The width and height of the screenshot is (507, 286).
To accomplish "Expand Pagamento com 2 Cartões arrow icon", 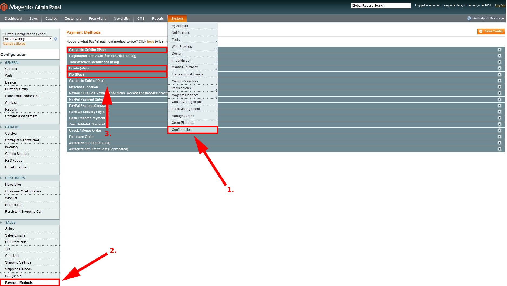I will coord(499,56).
